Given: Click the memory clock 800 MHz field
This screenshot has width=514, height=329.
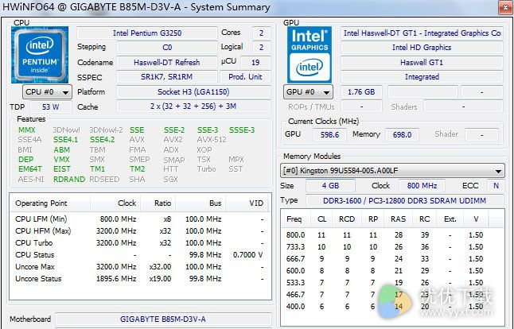Looking at the screenshot, I should [422, 186].
